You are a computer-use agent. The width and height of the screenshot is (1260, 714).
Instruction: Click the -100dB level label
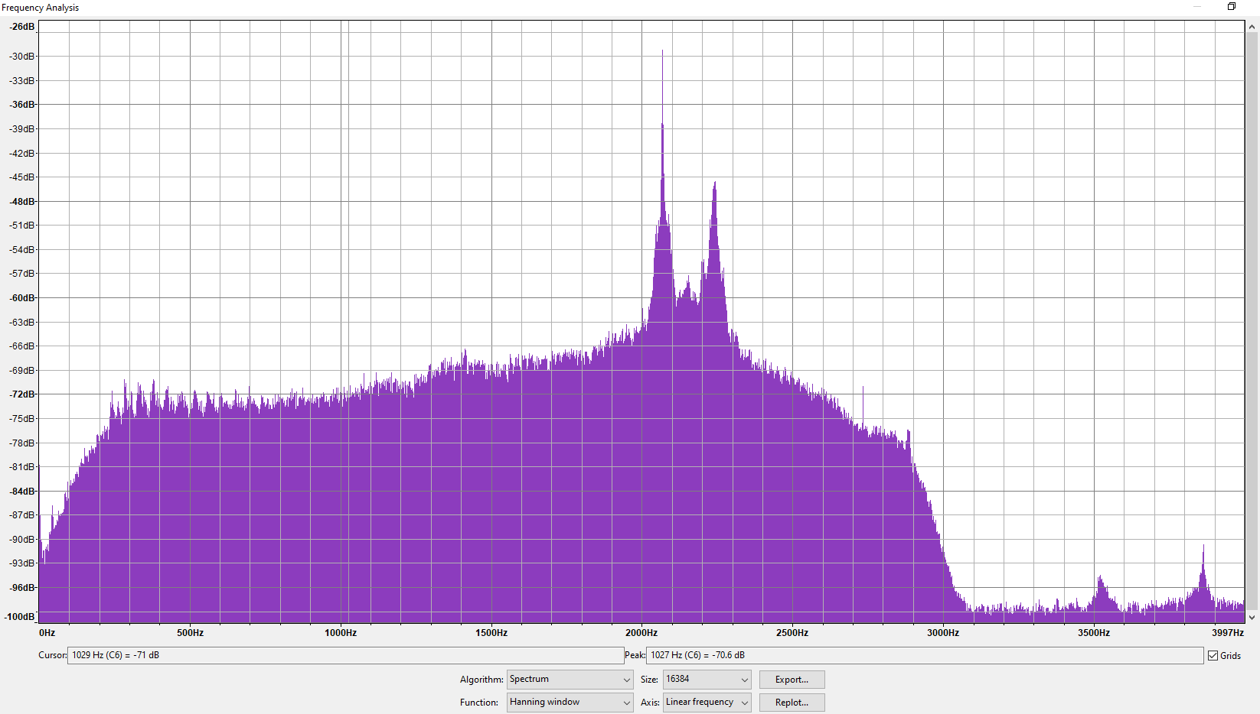[20, 616]
